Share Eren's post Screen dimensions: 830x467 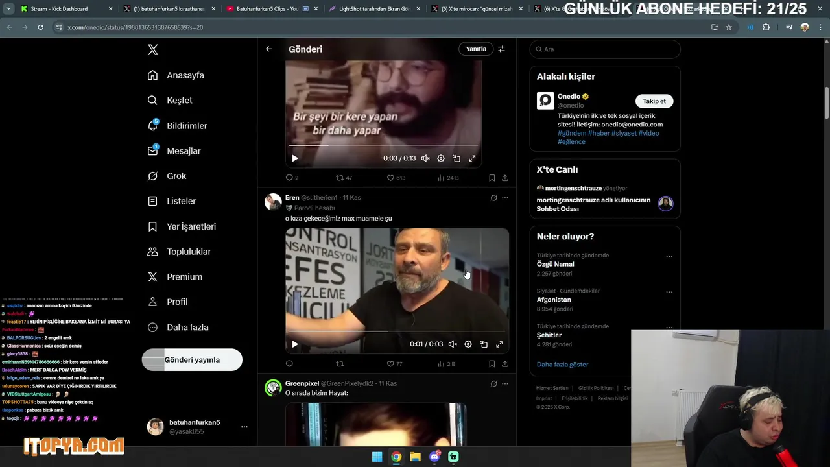(505, 364)
